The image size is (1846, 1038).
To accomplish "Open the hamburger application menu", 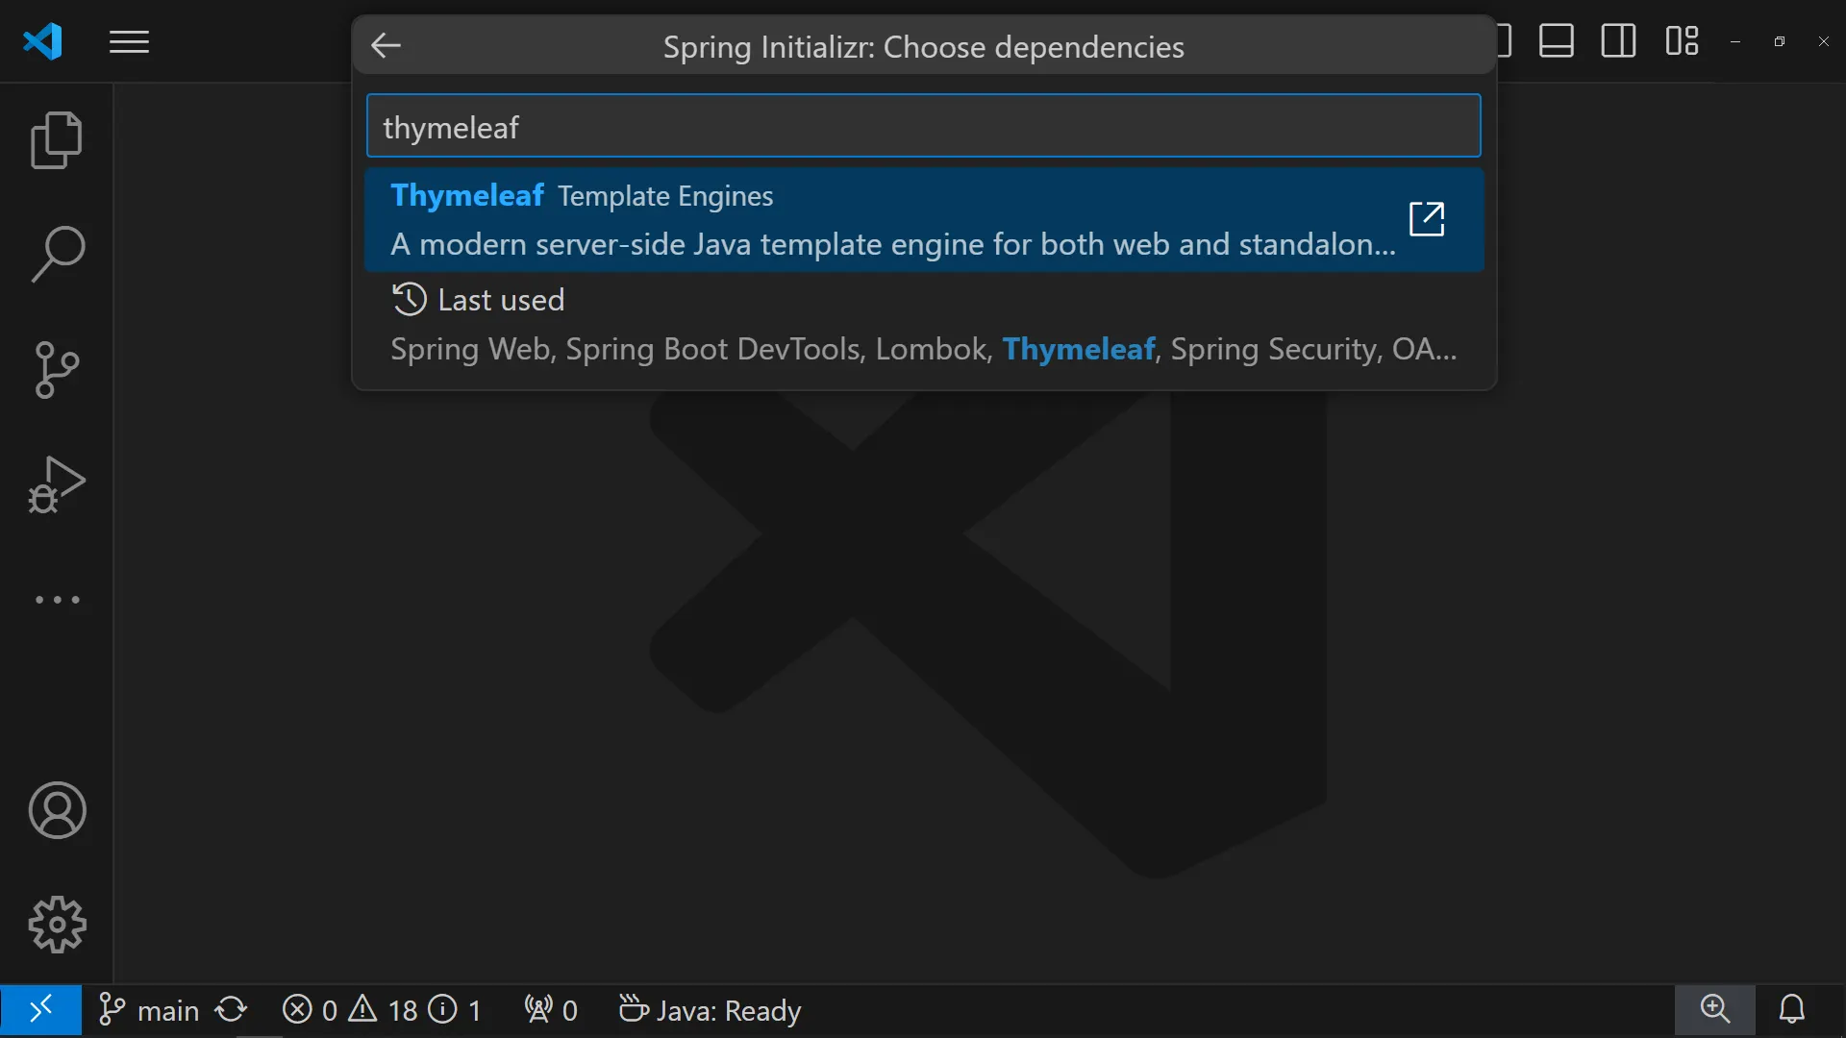I will [x=129, y=42].
